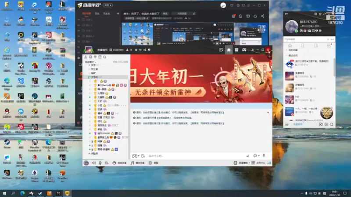Collapse 最近访问 section in YY list window
Image resolution: width=351 pixels, height=197 pixels.
pyautogui.click(x=287, y=56)
